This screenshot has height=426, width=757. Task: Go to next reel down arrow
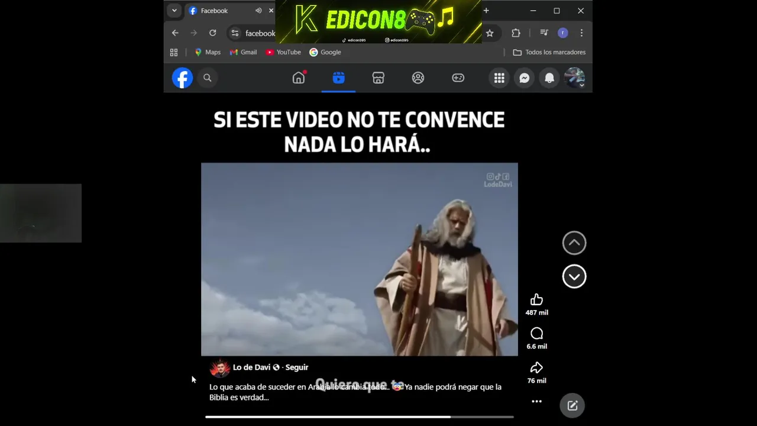(574, 276)
